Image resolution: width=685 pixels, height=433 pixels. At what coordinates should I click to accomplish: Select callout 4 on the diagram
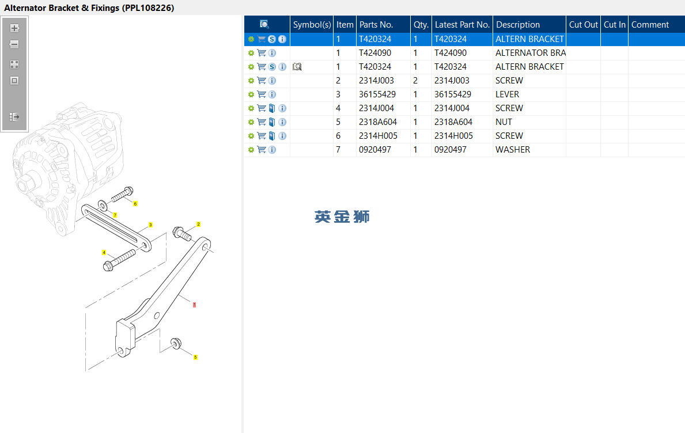104,253
